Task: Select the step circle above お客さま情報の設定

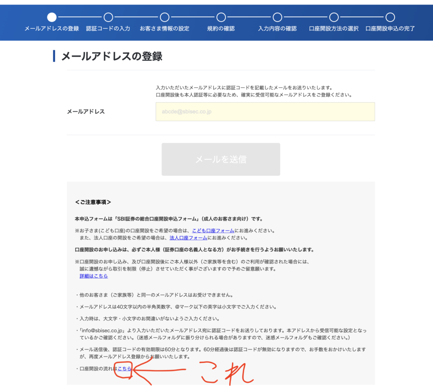Action: pyautogui.click(x=164, y=17)
